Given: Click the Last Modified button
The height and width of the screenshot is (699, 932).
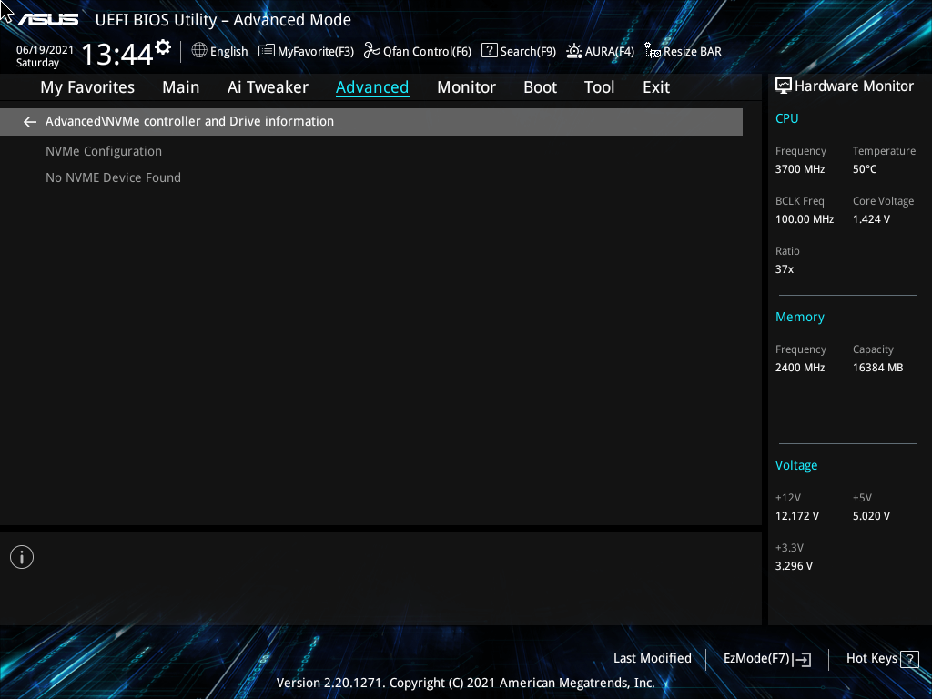Looking at the screenshot, I should click(x=652, y=658).
